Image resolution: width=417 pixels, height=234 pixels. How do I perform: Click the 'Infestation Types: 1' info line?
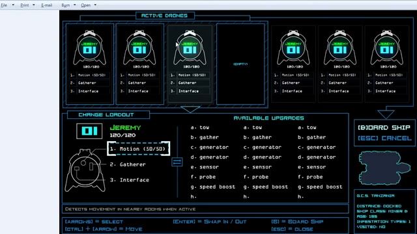(384, 222)
